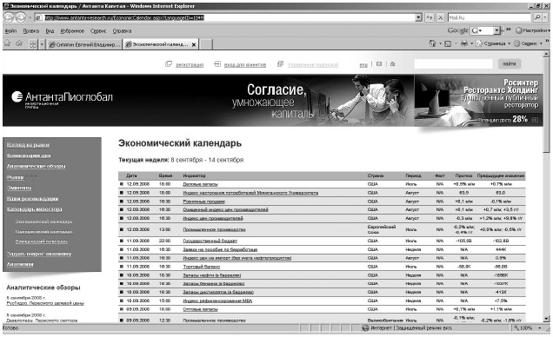
Task: Click the printer icon in command bar
Action: (464, 43)
